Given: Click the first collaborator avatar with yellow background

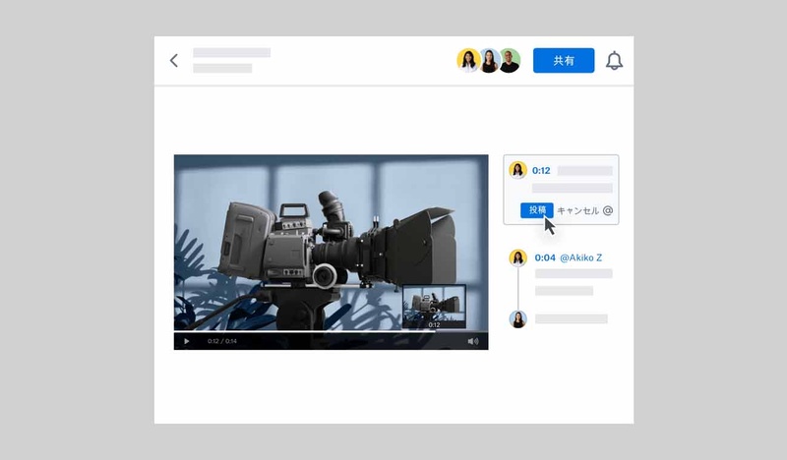Looking at the screenshot, I should [468, 60].
